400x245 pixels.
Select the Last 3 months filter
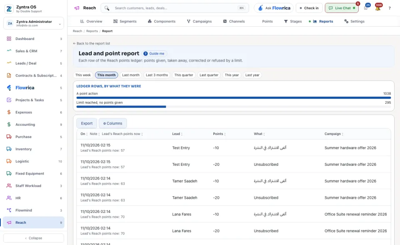click(157, 75)
